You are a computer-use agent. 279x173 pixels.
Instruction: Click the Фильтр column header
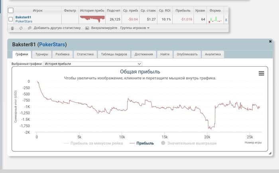tap(70, 10)
